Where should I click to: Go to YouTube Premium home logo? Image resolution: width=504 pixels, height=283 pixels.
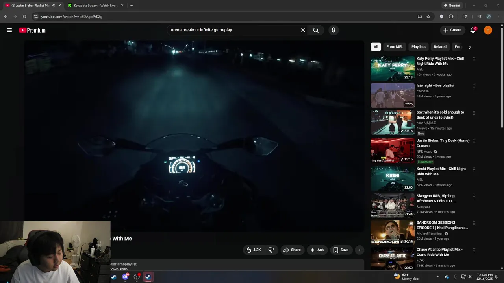click(32, 30)
